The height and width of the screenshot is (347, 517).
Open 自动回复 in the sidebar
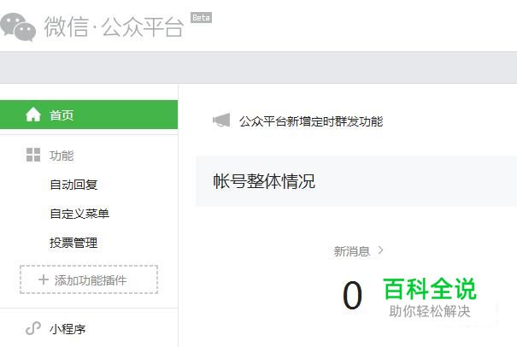[x=73, y=185]
